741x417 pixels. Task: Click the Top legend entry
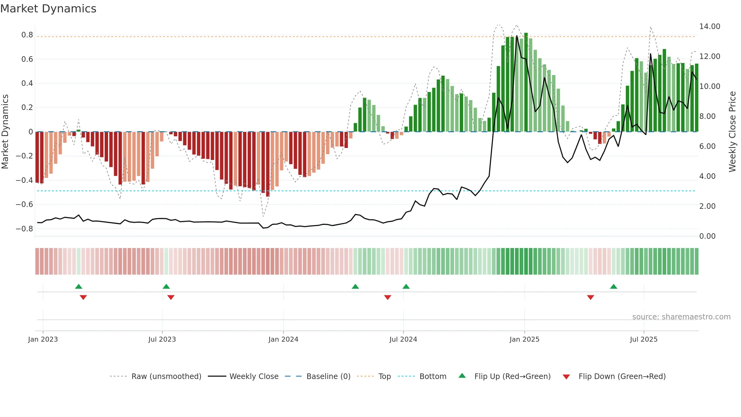pos(374,376)
